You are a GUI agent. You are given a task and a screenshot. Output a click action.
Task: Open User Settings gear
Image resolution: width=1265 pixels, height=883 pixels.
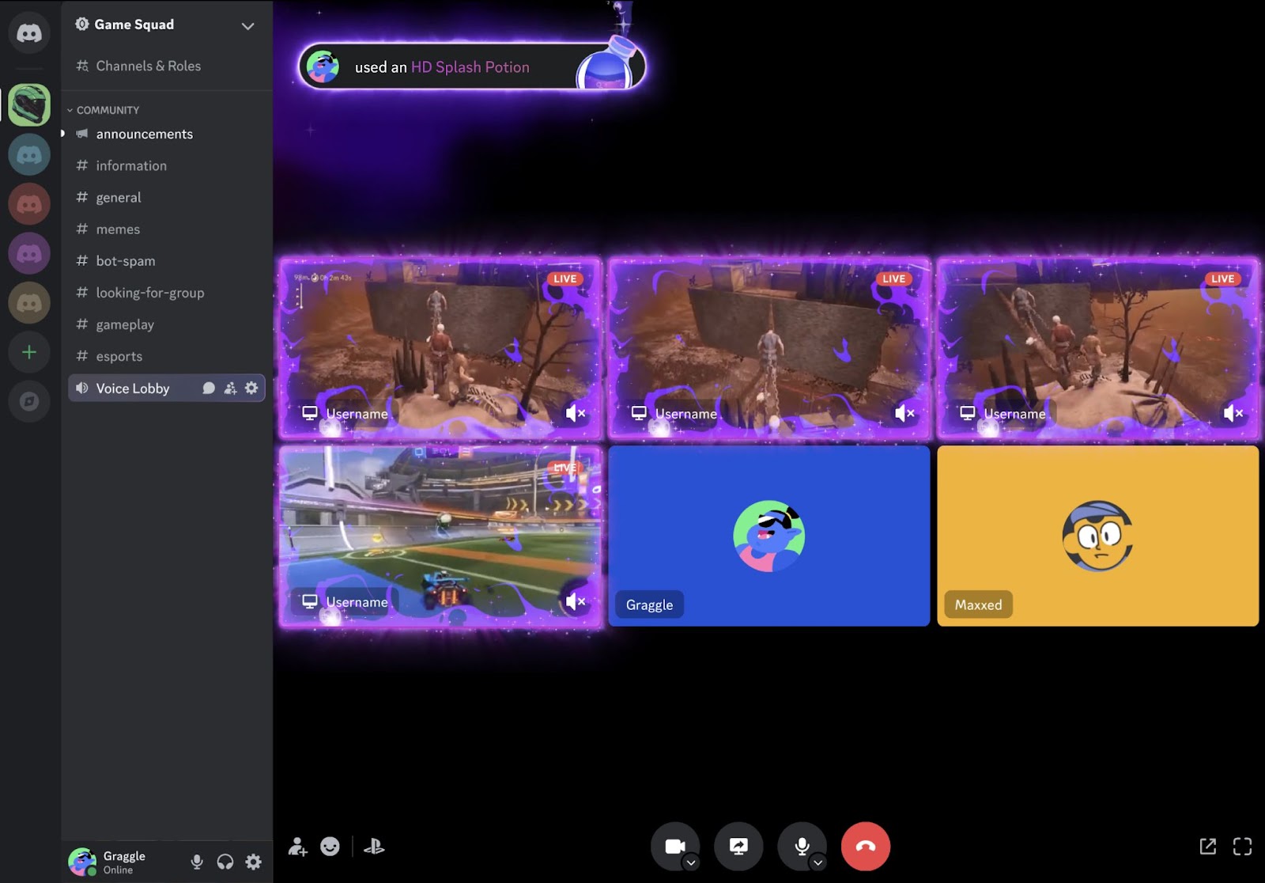253,862
